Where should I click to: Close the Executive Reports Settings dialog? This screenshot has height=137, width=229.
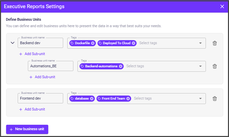[222, 6]
